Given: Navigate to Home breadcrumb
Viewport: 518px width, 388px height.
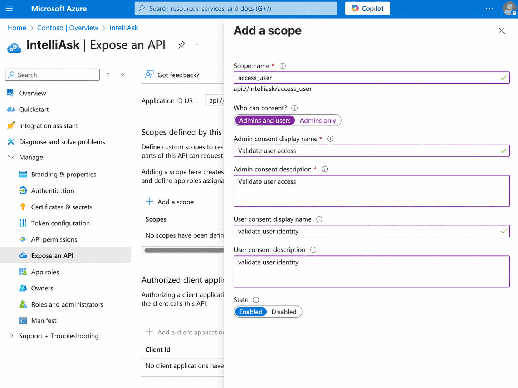Looking at the screenshot, I should coord(16,28).
